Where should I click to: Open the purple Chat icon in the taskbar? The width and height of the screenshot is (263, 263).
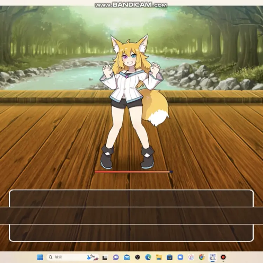(x=116, y=257)
